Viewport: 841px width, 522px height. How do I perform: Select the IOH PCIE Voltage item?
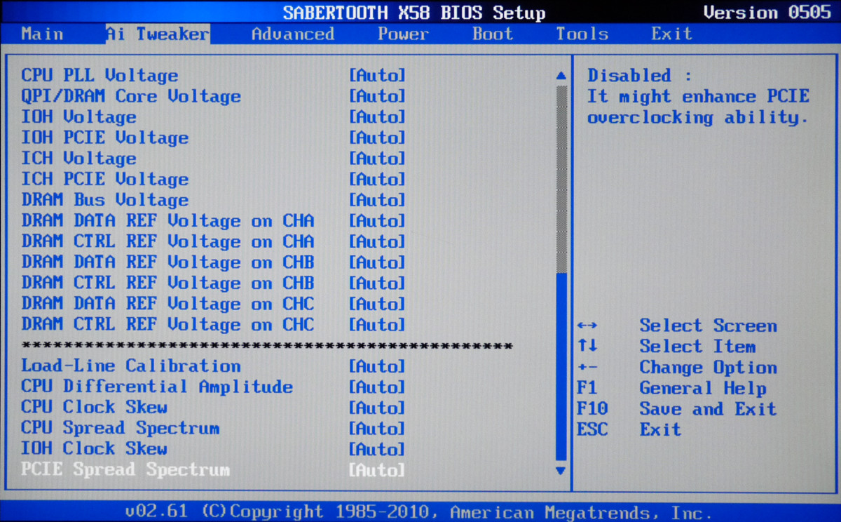(104, 138)
